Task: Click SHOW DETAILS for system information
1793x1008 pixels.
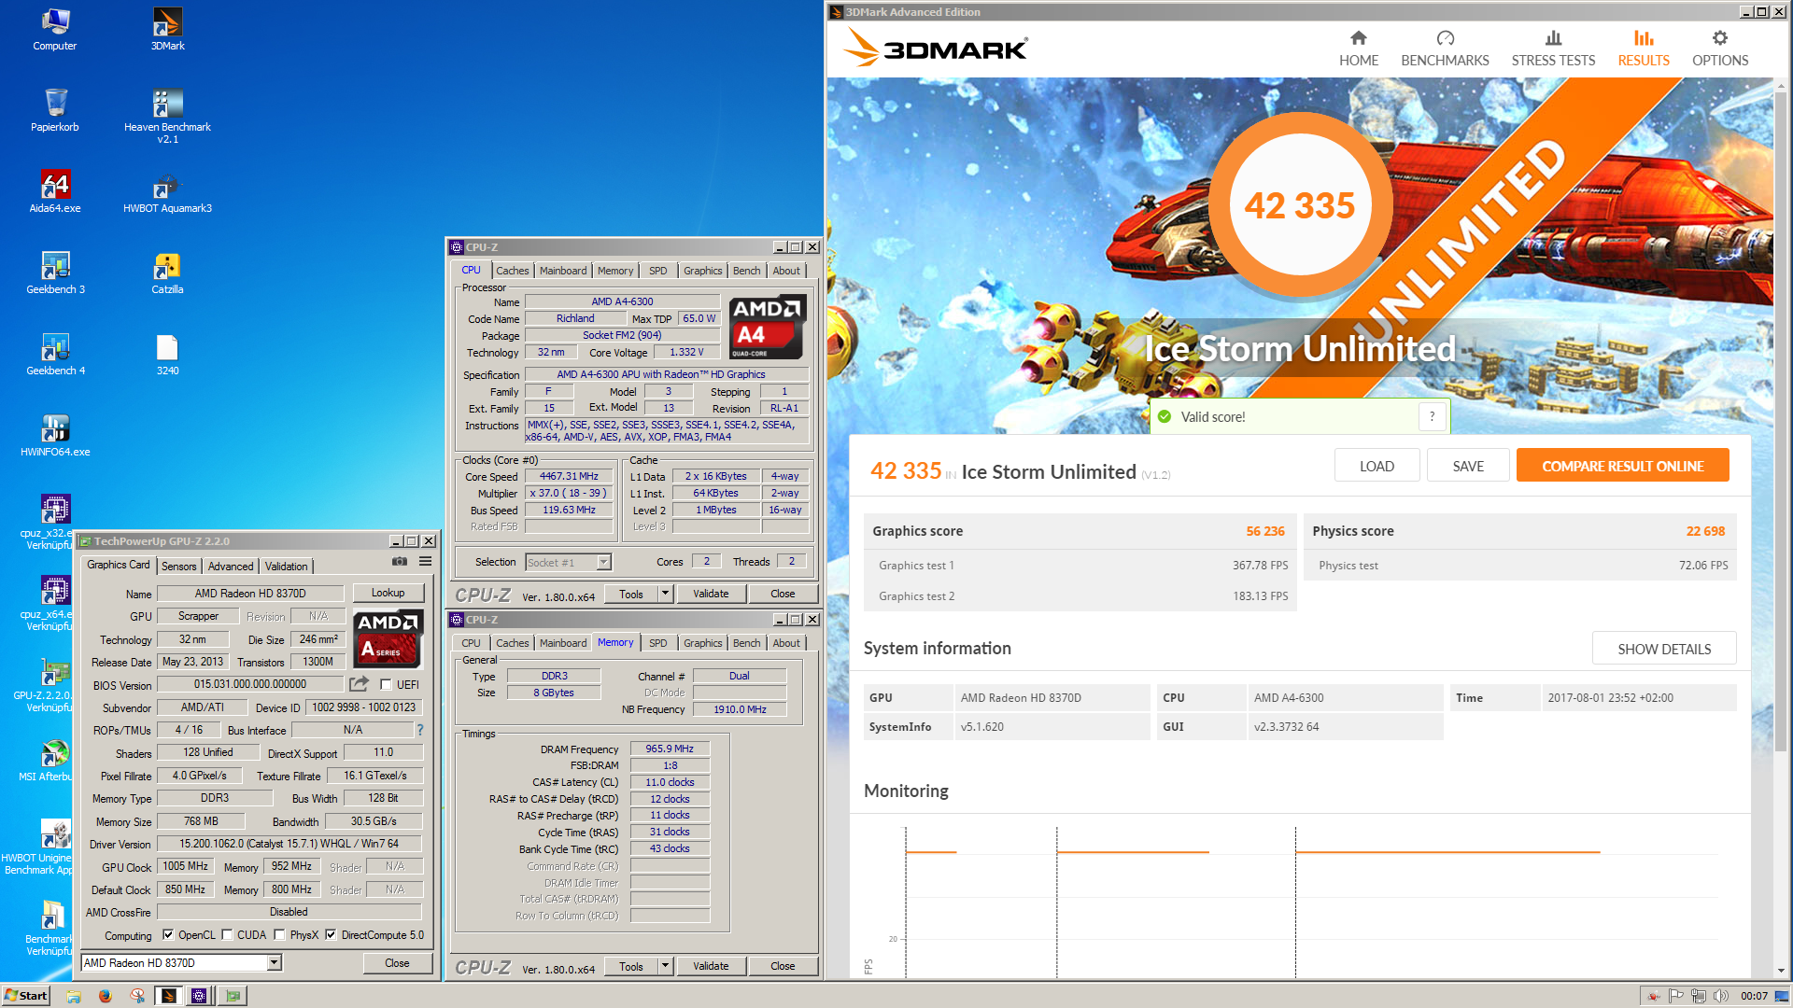Action: [1664, 649]
